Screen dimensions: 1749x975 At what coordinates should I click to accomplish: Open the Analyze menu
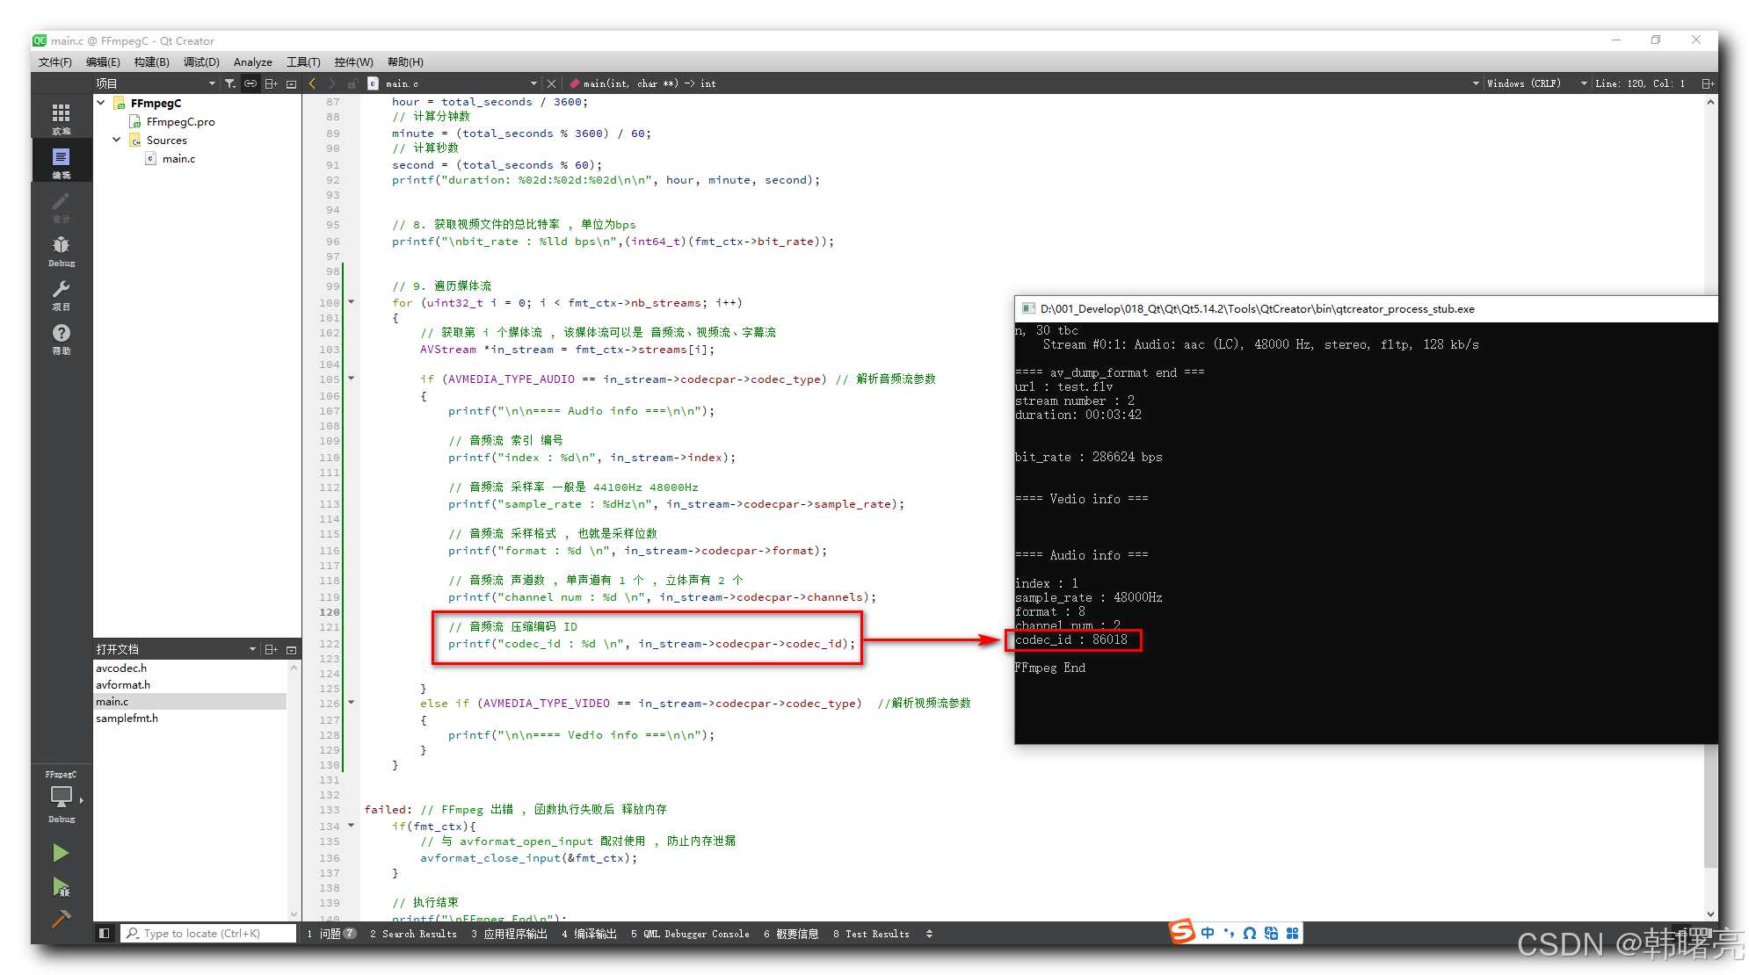point(253,62)
